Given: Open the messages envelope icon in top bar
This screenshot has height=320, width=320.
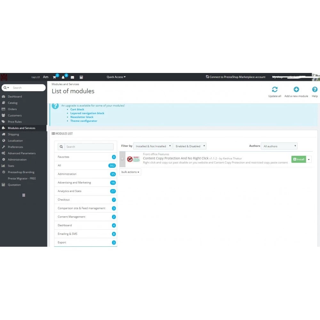Looking at the screenshot, I should pos(72,77).
